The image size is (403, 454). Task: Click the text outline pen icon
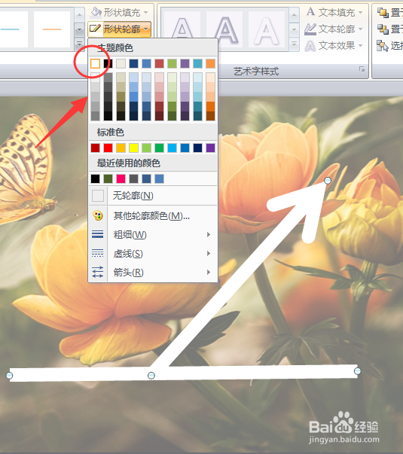click(310, 29)
